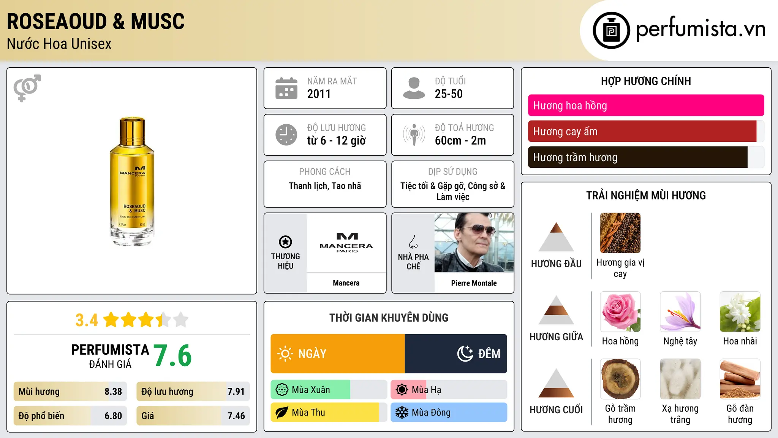Click the sun icon for Mùa Hạ

click(402, 390)
